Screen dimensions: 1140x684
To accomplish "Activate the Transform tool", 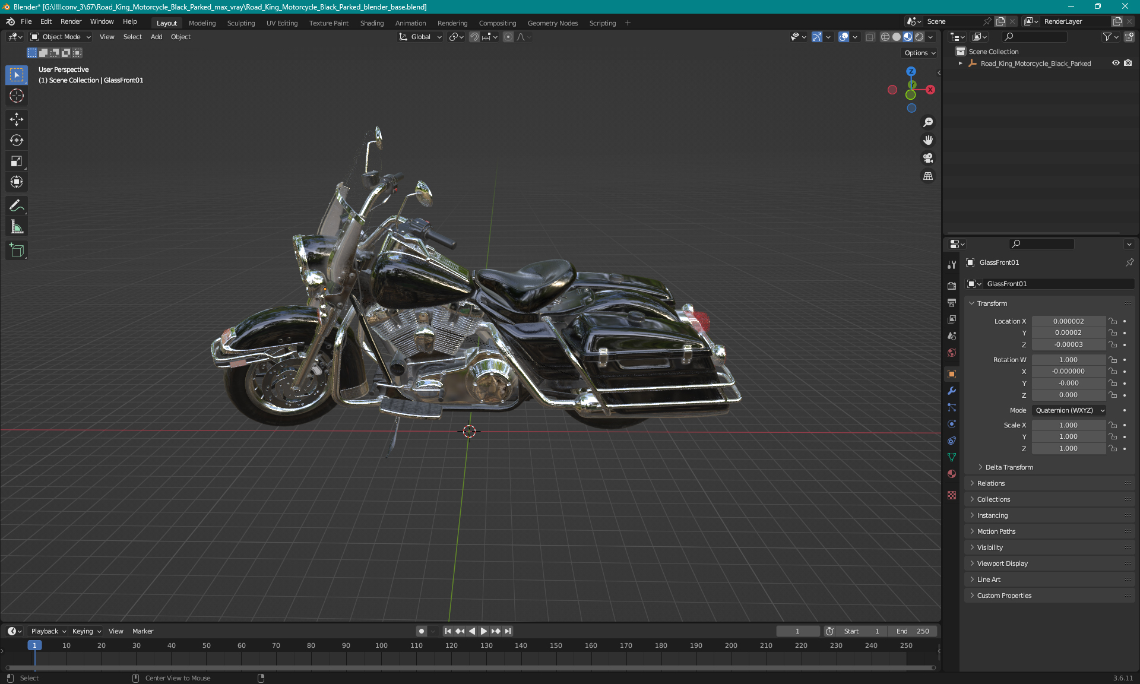I will click(17, 182).
